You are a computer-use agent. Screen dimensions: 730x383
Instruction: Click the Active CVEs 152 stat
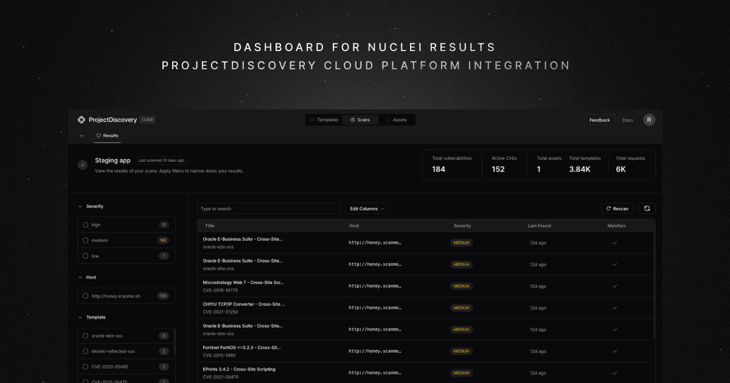pos(504,164)
